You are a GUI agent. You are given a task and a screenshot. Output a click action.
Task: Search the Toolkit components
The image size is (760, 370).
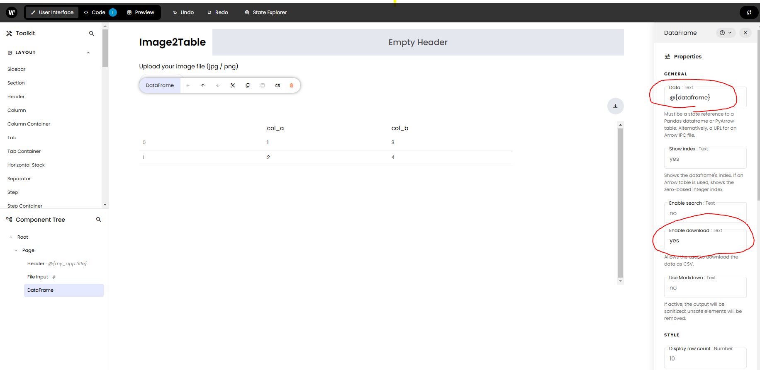coord(92,34)
